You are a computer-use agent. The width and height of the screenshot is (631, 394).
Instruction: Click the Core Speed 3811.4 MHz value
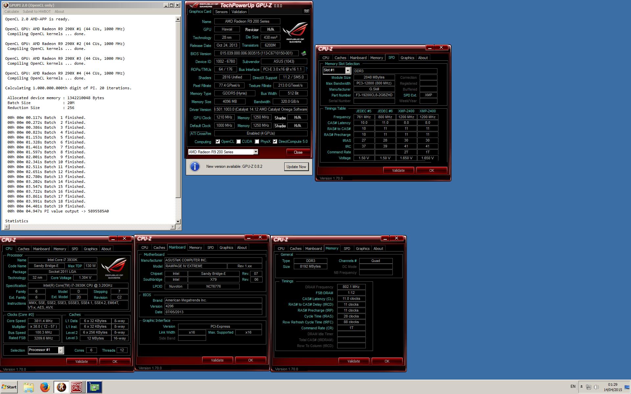tap(44, 321)
